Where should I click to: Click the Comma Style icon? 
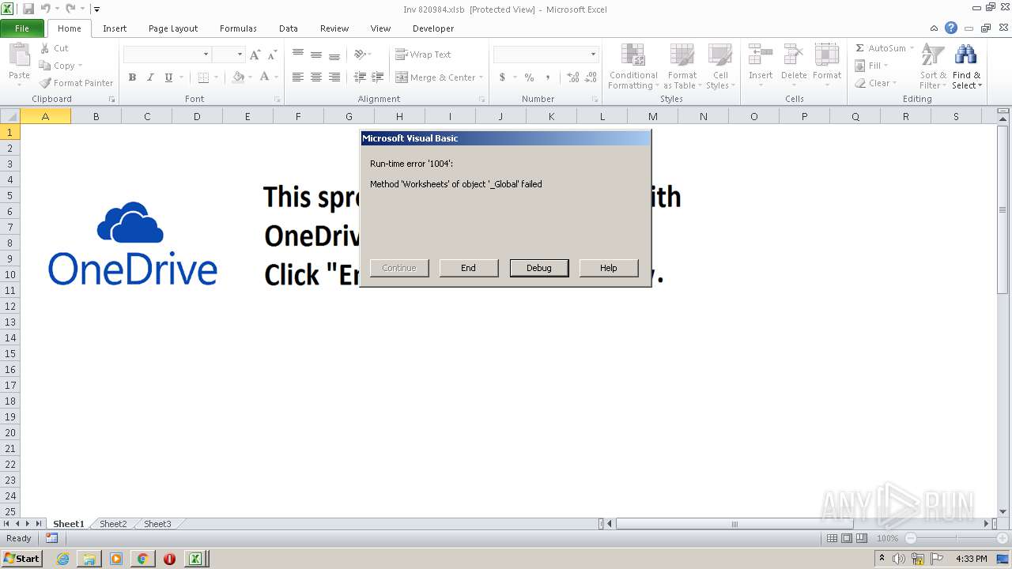(x=548, y=77)
